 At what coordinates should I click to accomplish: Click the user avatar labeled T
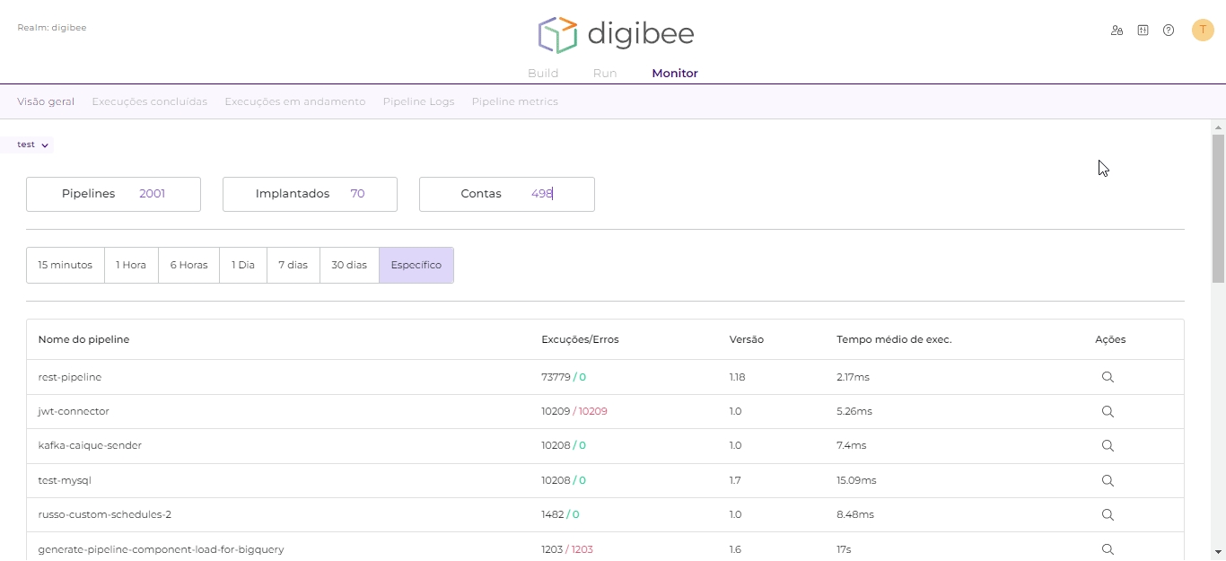pos(1203,31)
